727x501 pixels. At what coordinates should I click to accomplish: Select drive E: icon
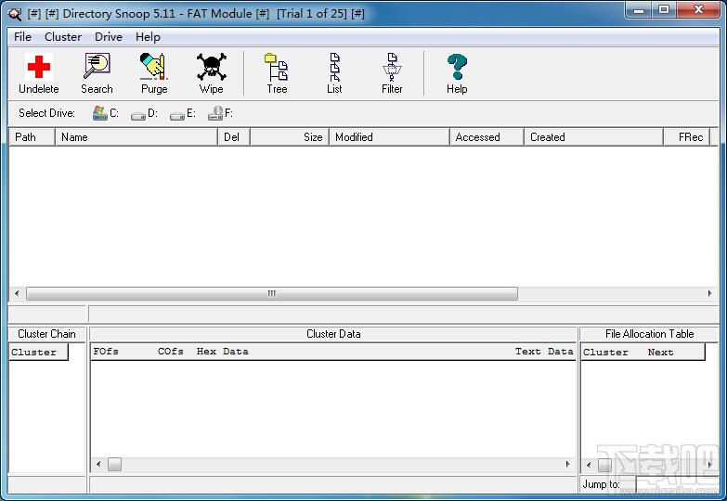177,115
